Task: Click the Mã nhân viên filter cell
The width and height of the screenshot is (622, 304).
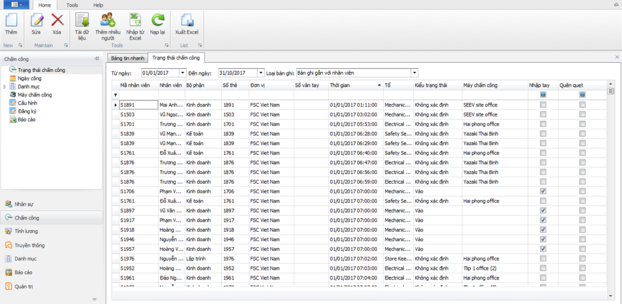Action: [139, 95]
